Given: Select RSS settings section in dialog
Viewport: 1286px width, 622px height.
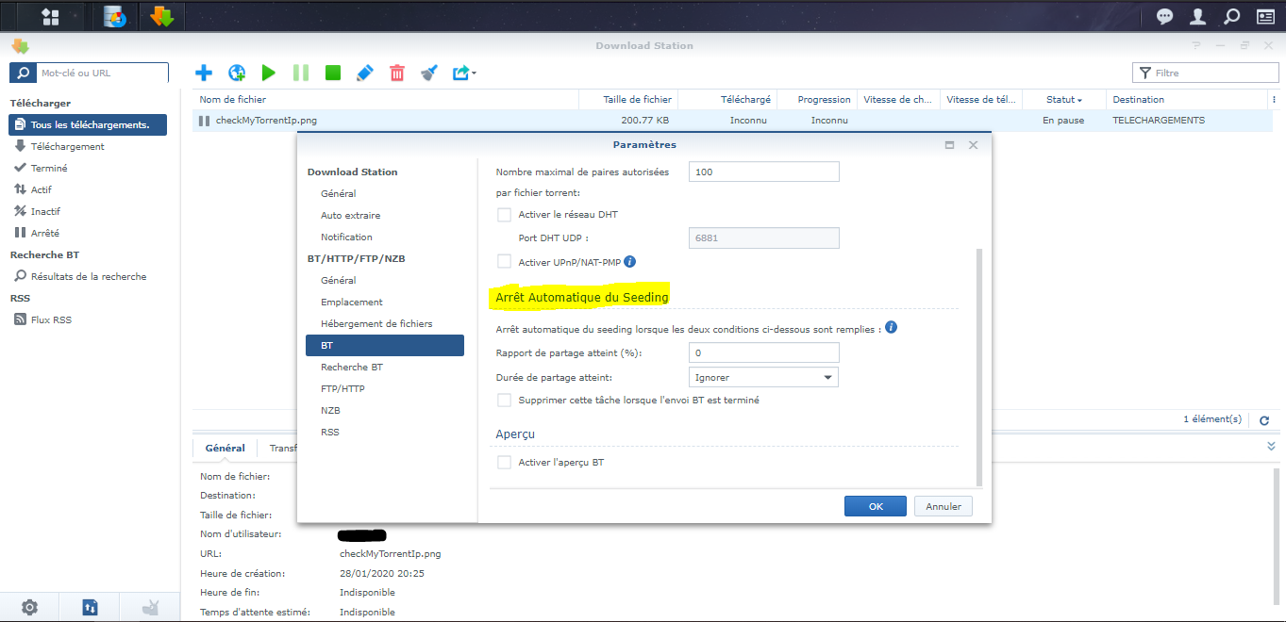Looking at the screenshot, I should (x=329, y=433).
